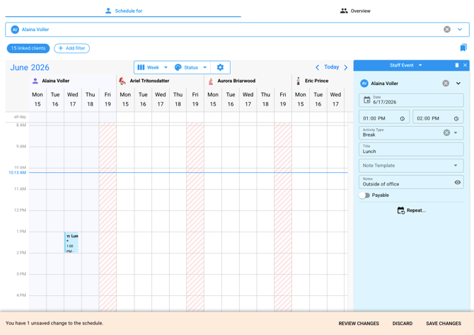Screen dimensions: 474x335
Task: Open the Note Template dropdown
Action: (411, 166)
